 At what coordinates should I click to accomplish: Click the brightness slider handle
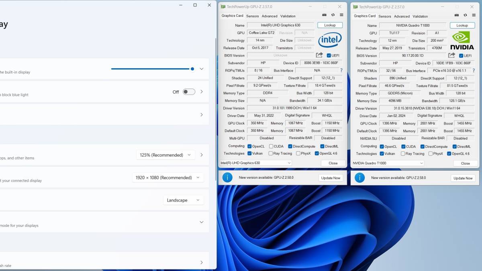(x=192, y=69)
